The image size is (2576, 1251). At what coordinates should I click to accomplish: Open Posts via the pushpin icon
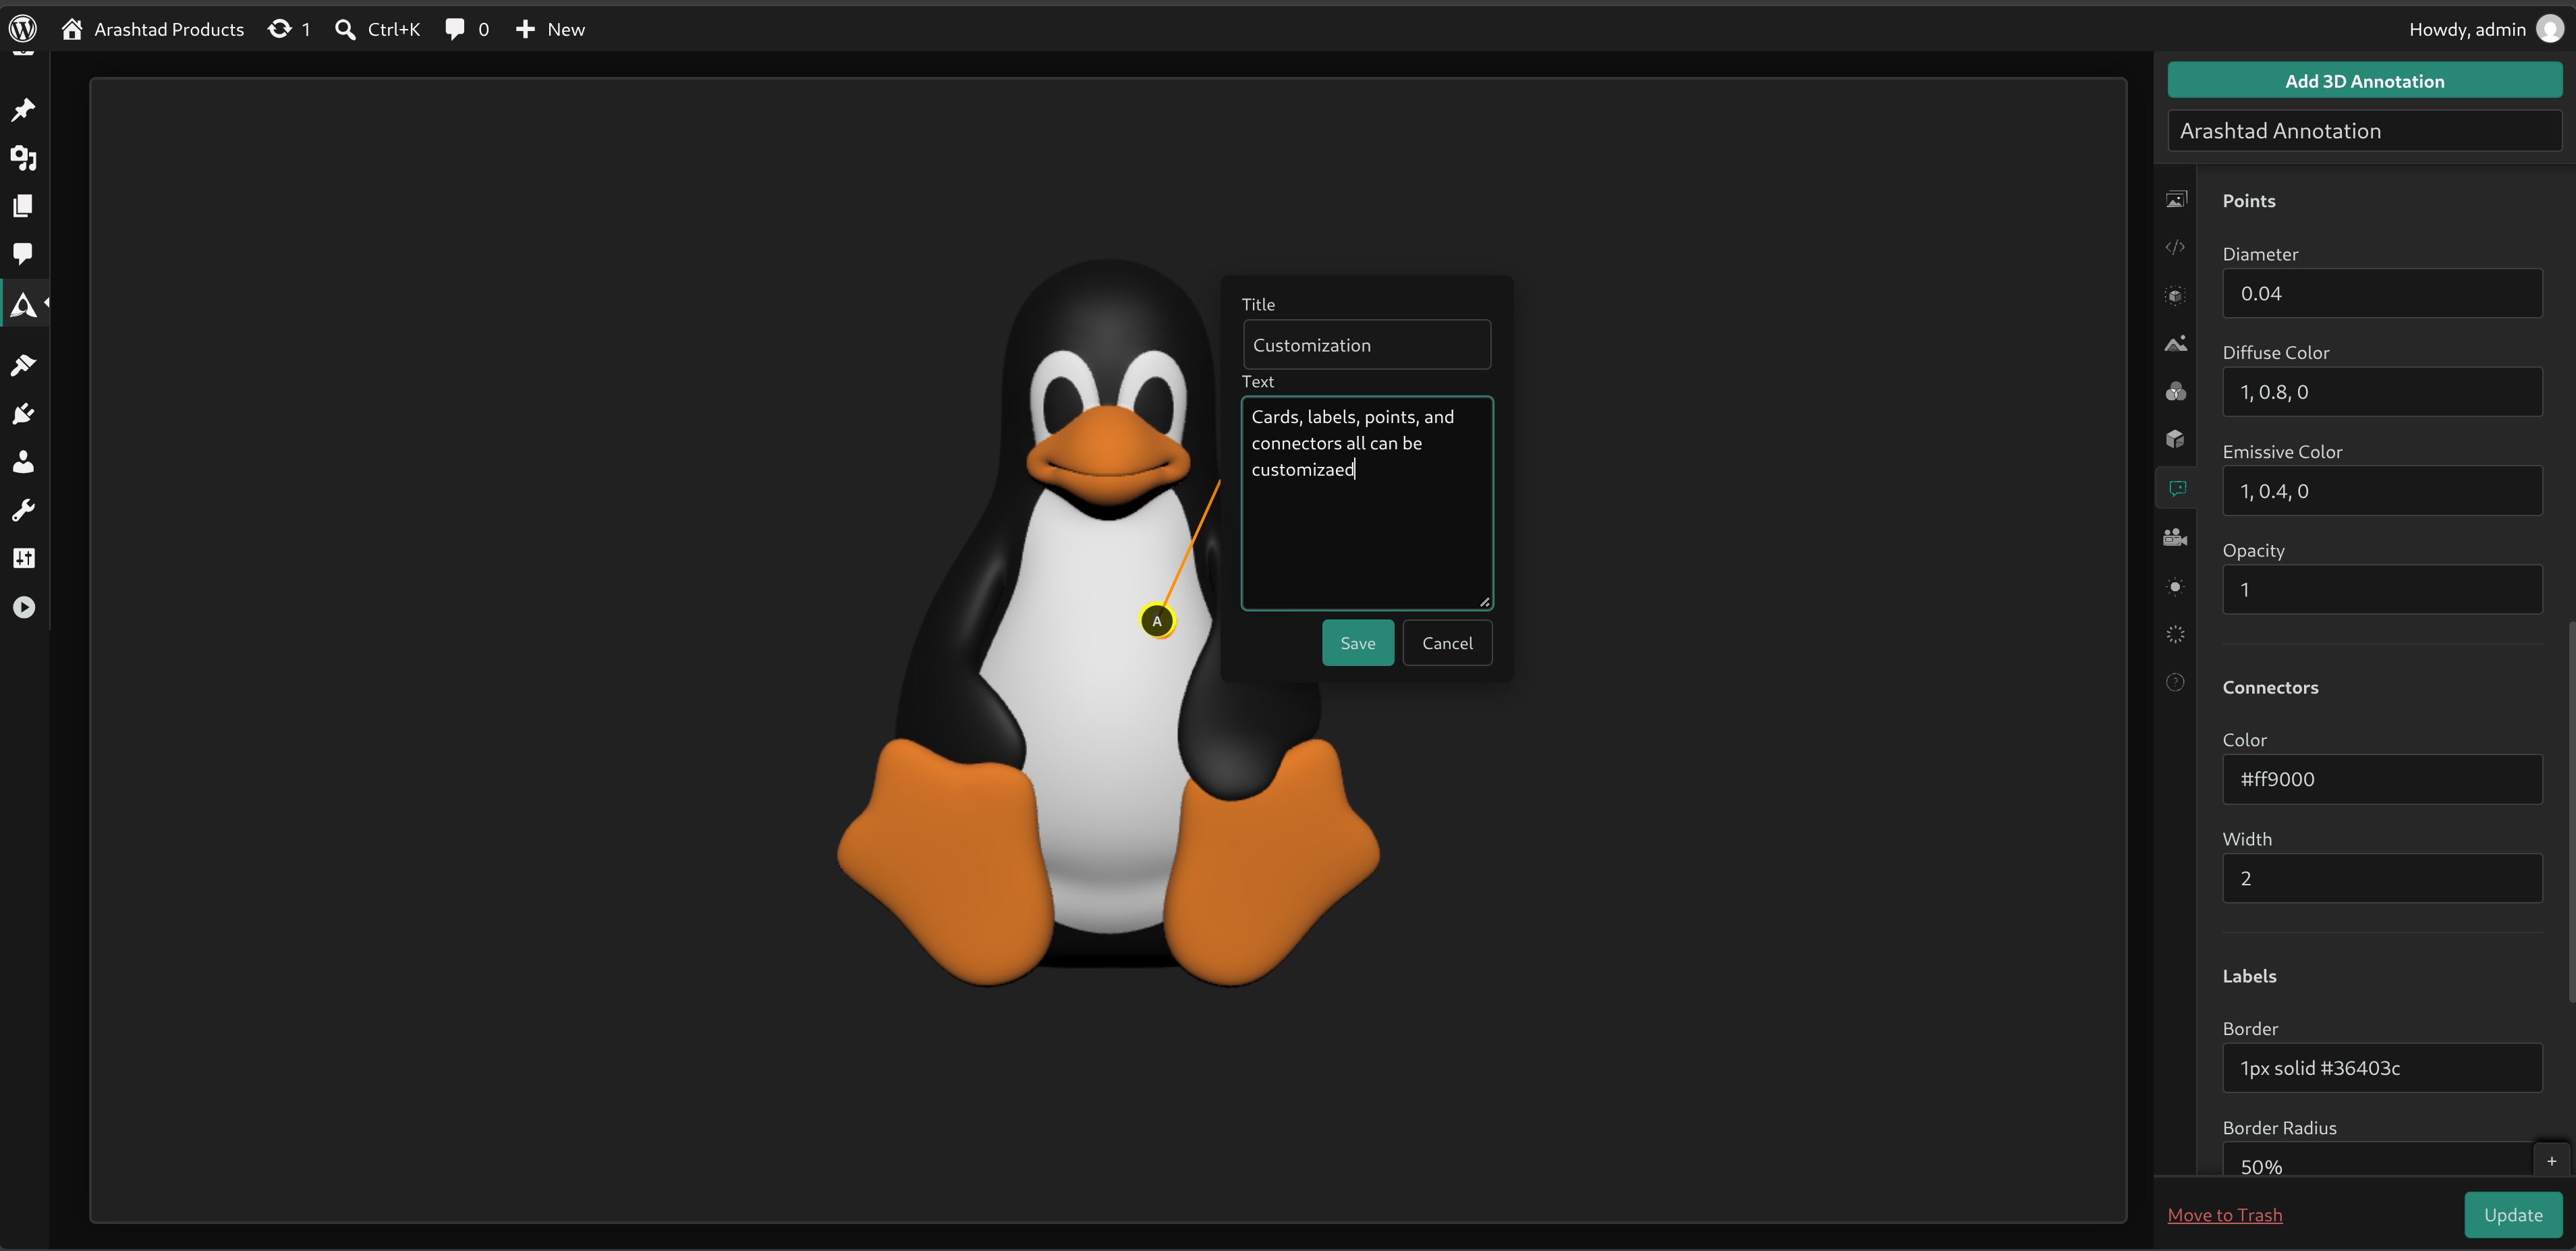23,109
